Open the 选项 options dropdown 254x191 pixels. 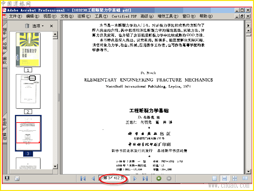[38, 26]
